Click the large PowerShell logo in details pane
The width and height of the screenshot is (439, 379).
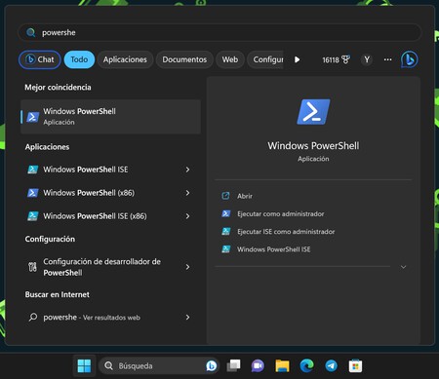click(313, 112)
